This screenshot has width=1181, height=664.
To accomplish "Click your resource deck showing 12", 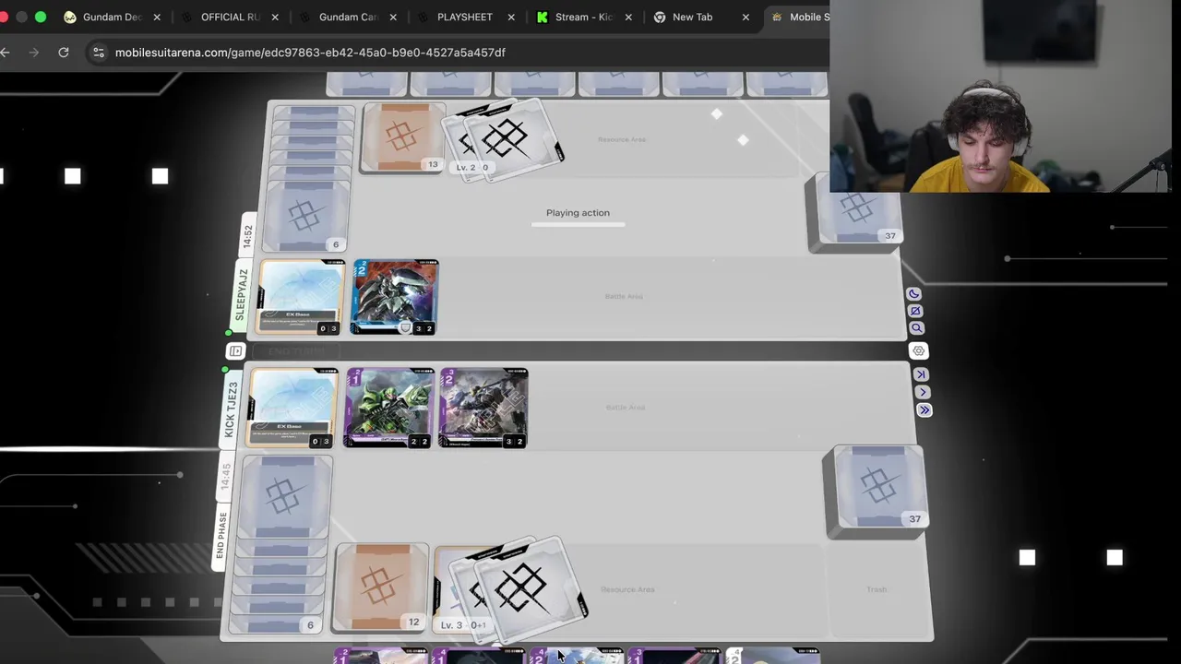I will click(x=382, y=588).
